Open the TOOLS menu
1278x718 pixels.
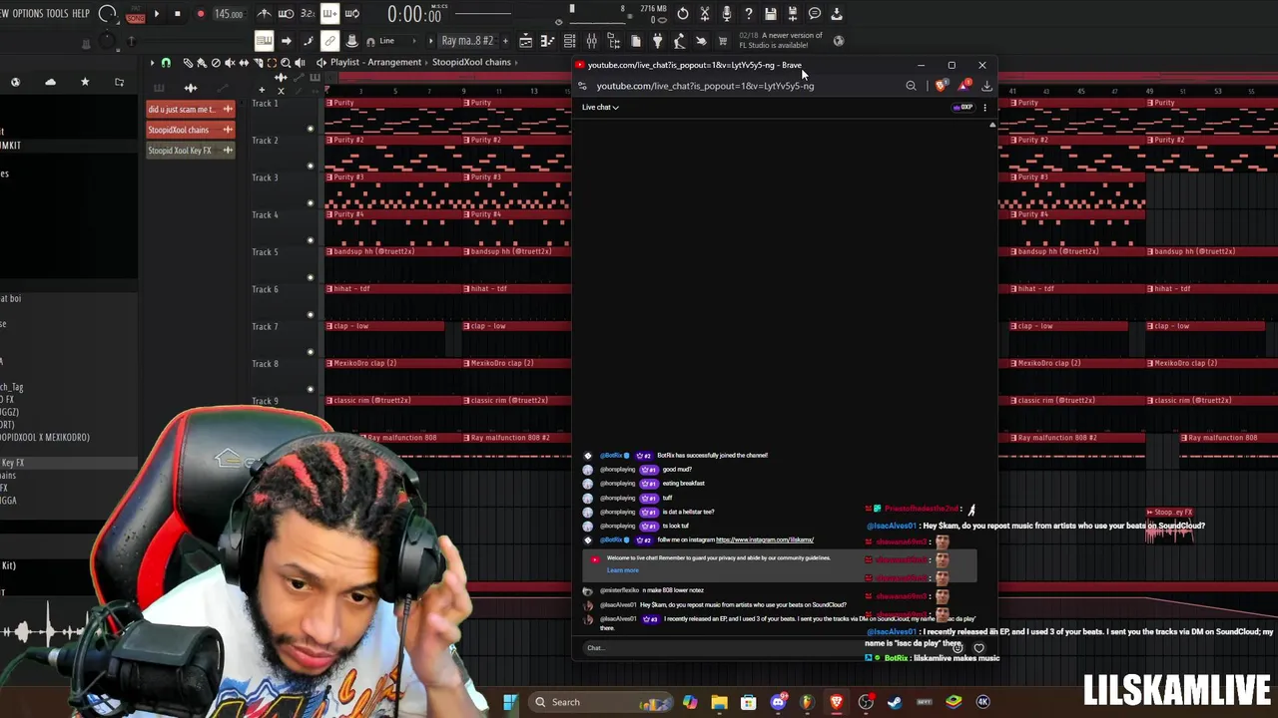[x=58, y=14]
